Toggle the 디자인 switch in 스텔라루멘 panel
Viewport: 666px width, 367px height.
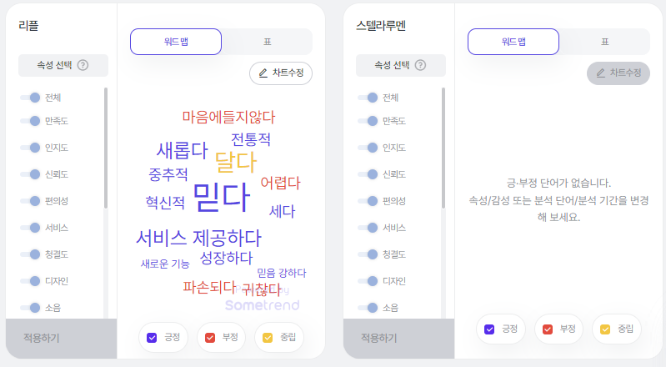pyautogui.click(x=368, y=281)
